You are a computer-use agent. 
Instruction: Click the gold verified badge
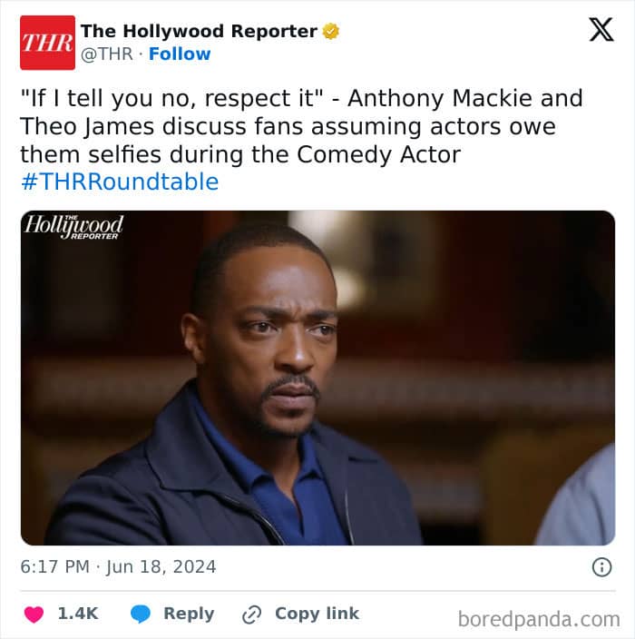click(331, 32)
